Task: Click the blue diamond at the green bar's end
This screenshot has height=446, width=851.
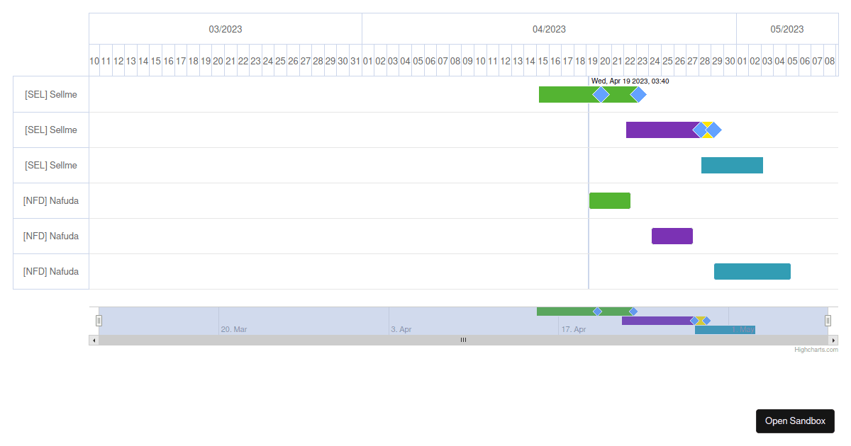Action: click(639, 94)
